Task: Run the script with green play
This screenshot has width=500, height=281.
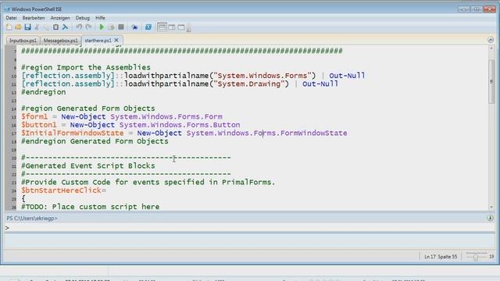Action: tap(102, 27)
